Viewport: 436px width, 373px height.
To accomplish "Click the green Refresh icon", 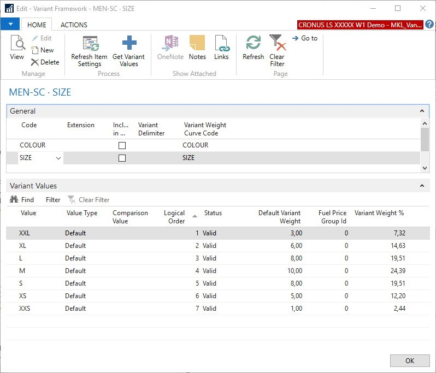I will pos(254,44).
